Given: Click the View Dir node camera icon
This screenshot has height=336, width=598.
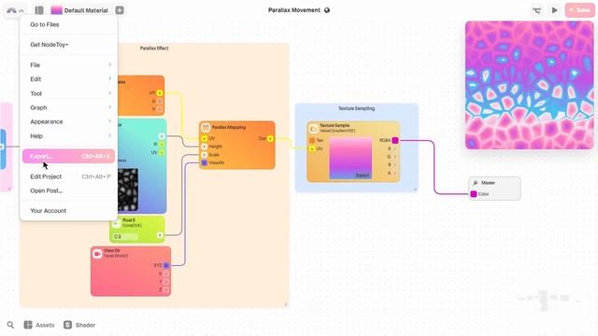Looking at the screenshot, I should (97, 254).
